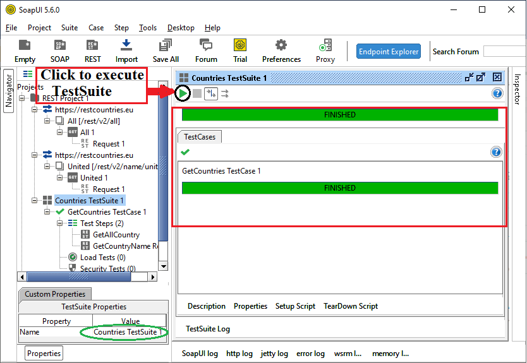Image resolution: width=527 pixels, height=363 pixels.
Task: Open the Navigator side tab
Action: 9,91
